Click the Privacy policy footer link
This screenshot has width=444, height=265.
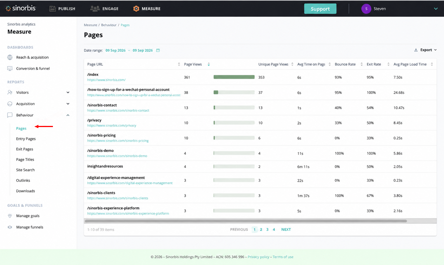[x=258, y=257]
